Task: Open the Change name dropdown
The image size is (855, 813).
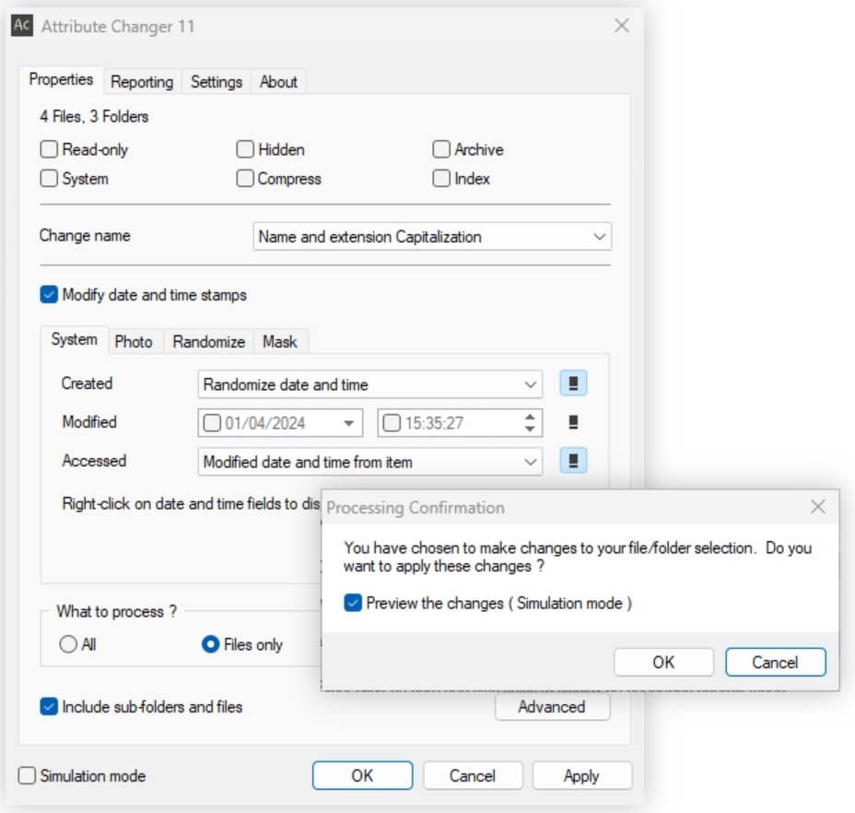Action: tap(432, 236)
